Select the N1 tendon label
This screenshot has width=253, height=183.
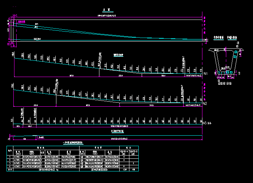(x=205, y=74)
